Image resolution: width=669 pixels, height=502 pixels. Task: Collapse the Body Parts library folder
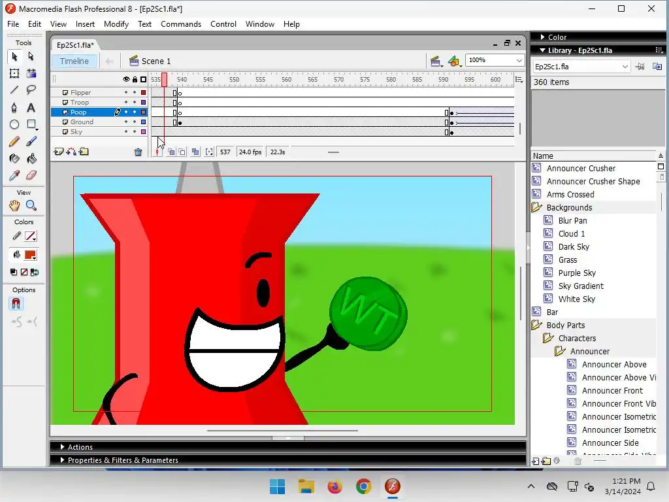[537, 326]
